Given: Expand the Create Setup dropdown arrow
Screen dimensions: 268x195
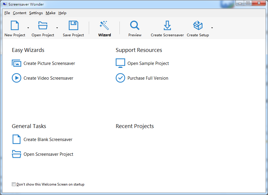Looking at the screenshot, I should [212, 28].
